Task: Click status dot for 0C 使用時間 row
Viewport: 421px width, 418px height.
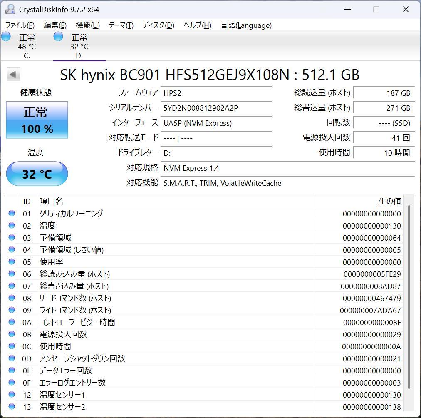Action: 12,346
